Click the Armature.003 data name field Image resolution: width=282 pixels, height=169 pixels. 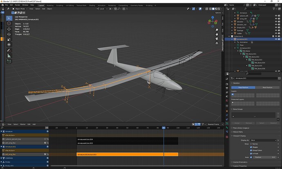click(x=256, y=78)
